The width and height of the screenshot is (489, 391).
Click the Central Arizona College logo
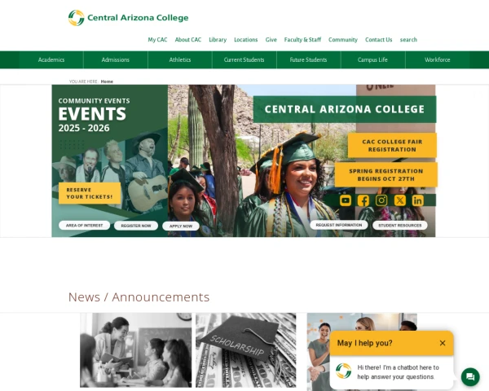[x=128, y=18]
